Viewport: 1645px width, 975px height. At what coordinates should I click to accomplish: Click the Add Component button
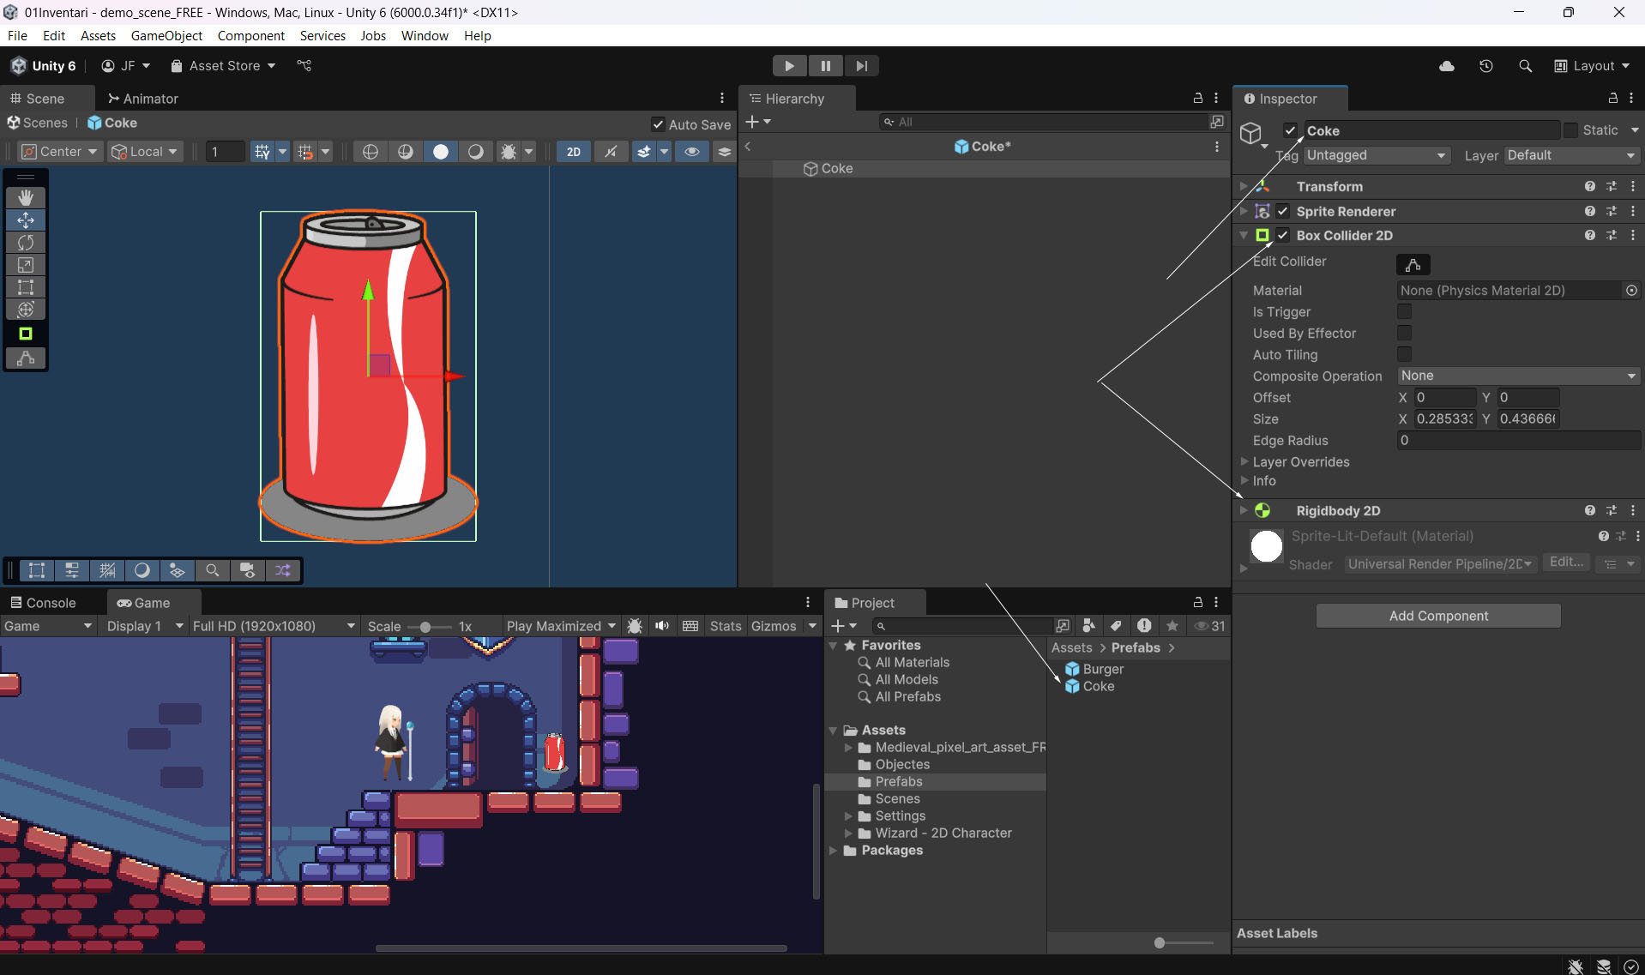pyautogui.click(x=1437, y=616)
